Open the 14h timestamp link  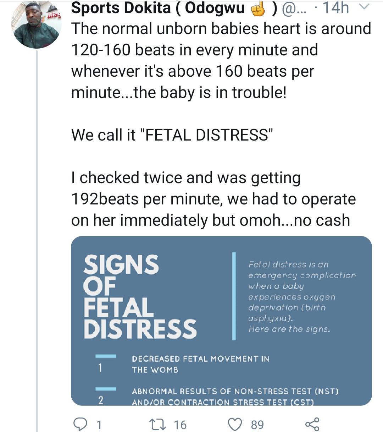click(x=335, y=8)
